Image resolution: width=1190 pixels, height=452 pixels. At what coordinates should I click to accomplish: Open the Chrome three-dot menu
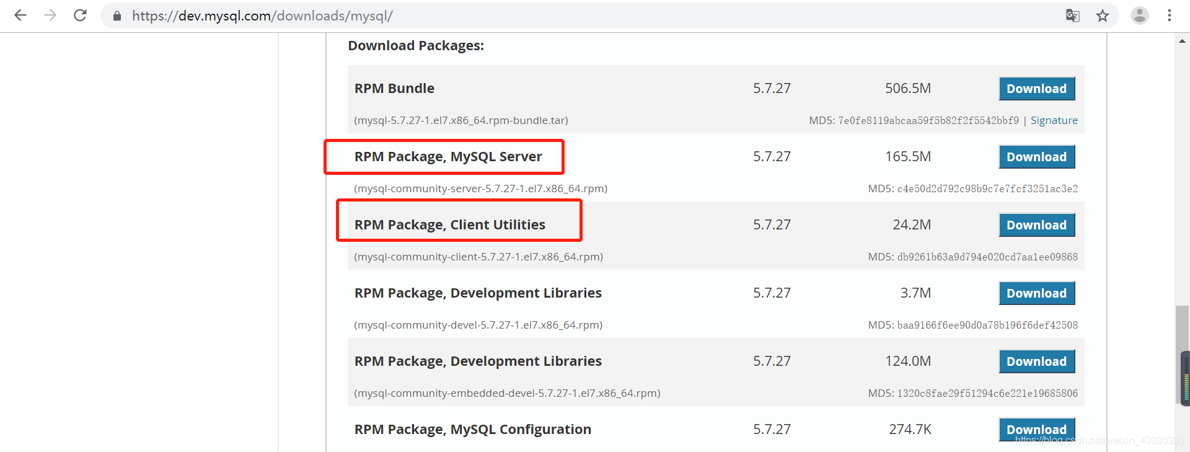(x=1169, y=16)
